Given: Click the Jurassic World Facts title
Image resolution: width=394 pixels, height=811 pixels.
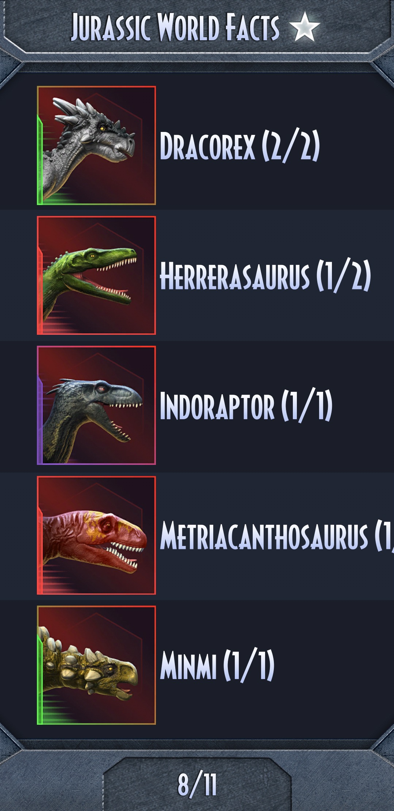Looking at the screenshot, I should 175,27.
